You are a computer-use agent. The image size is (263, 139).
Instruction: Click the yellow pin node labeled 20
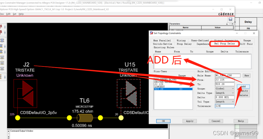pos(121,118)
